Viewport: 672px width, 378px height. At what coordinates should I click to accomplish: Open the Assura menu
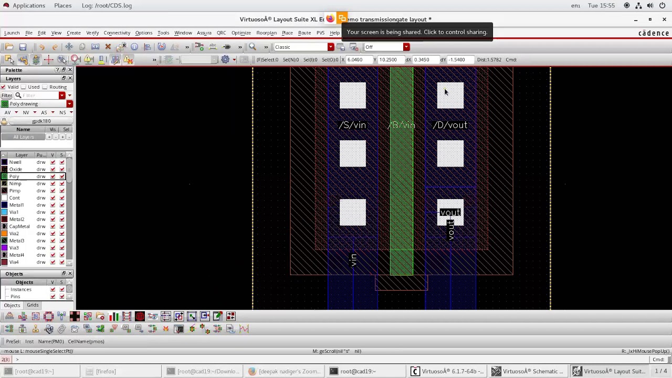(204, 33)
